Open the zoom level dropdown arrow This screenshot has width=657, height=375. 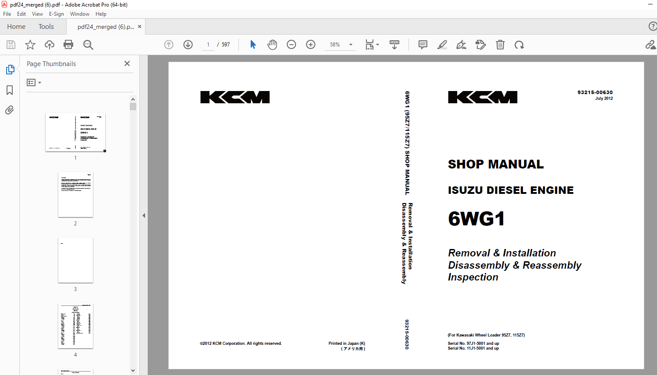[x=351, y=45]
